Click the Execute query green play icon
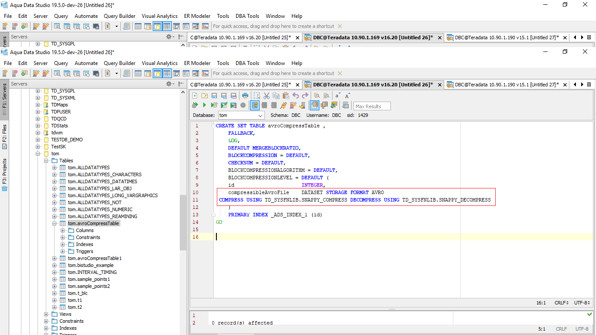Screen dimensions: 596x335 (204, 105)
